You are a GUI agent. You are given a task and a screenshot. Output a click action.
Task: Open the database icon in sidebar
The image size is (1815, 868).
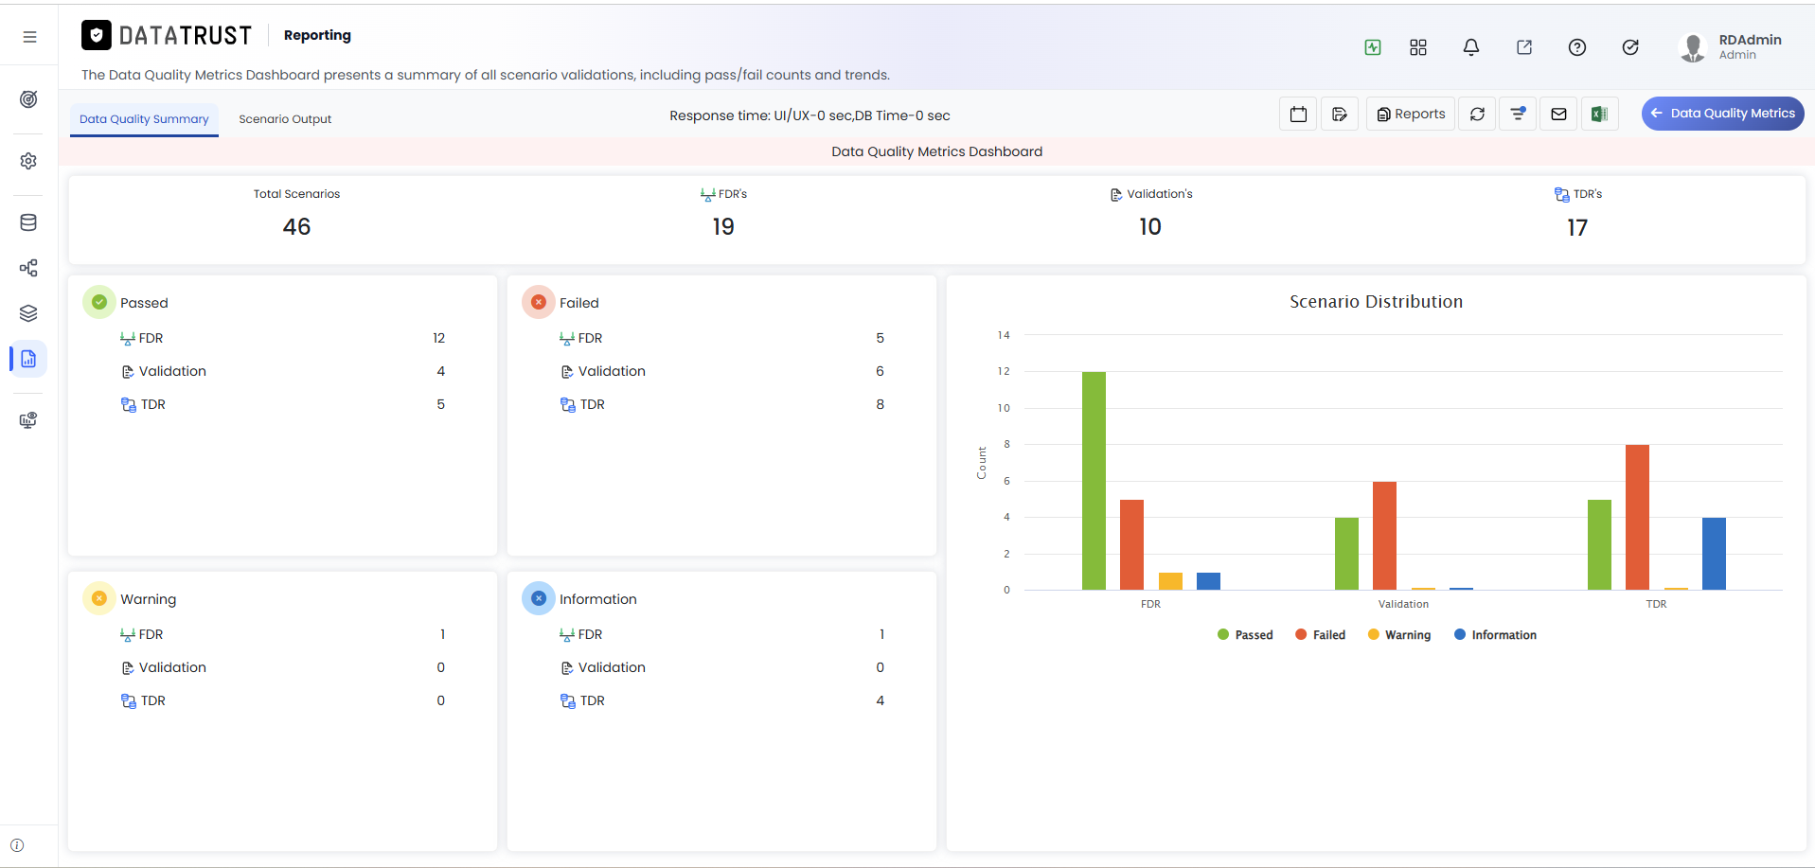[28, 222]
